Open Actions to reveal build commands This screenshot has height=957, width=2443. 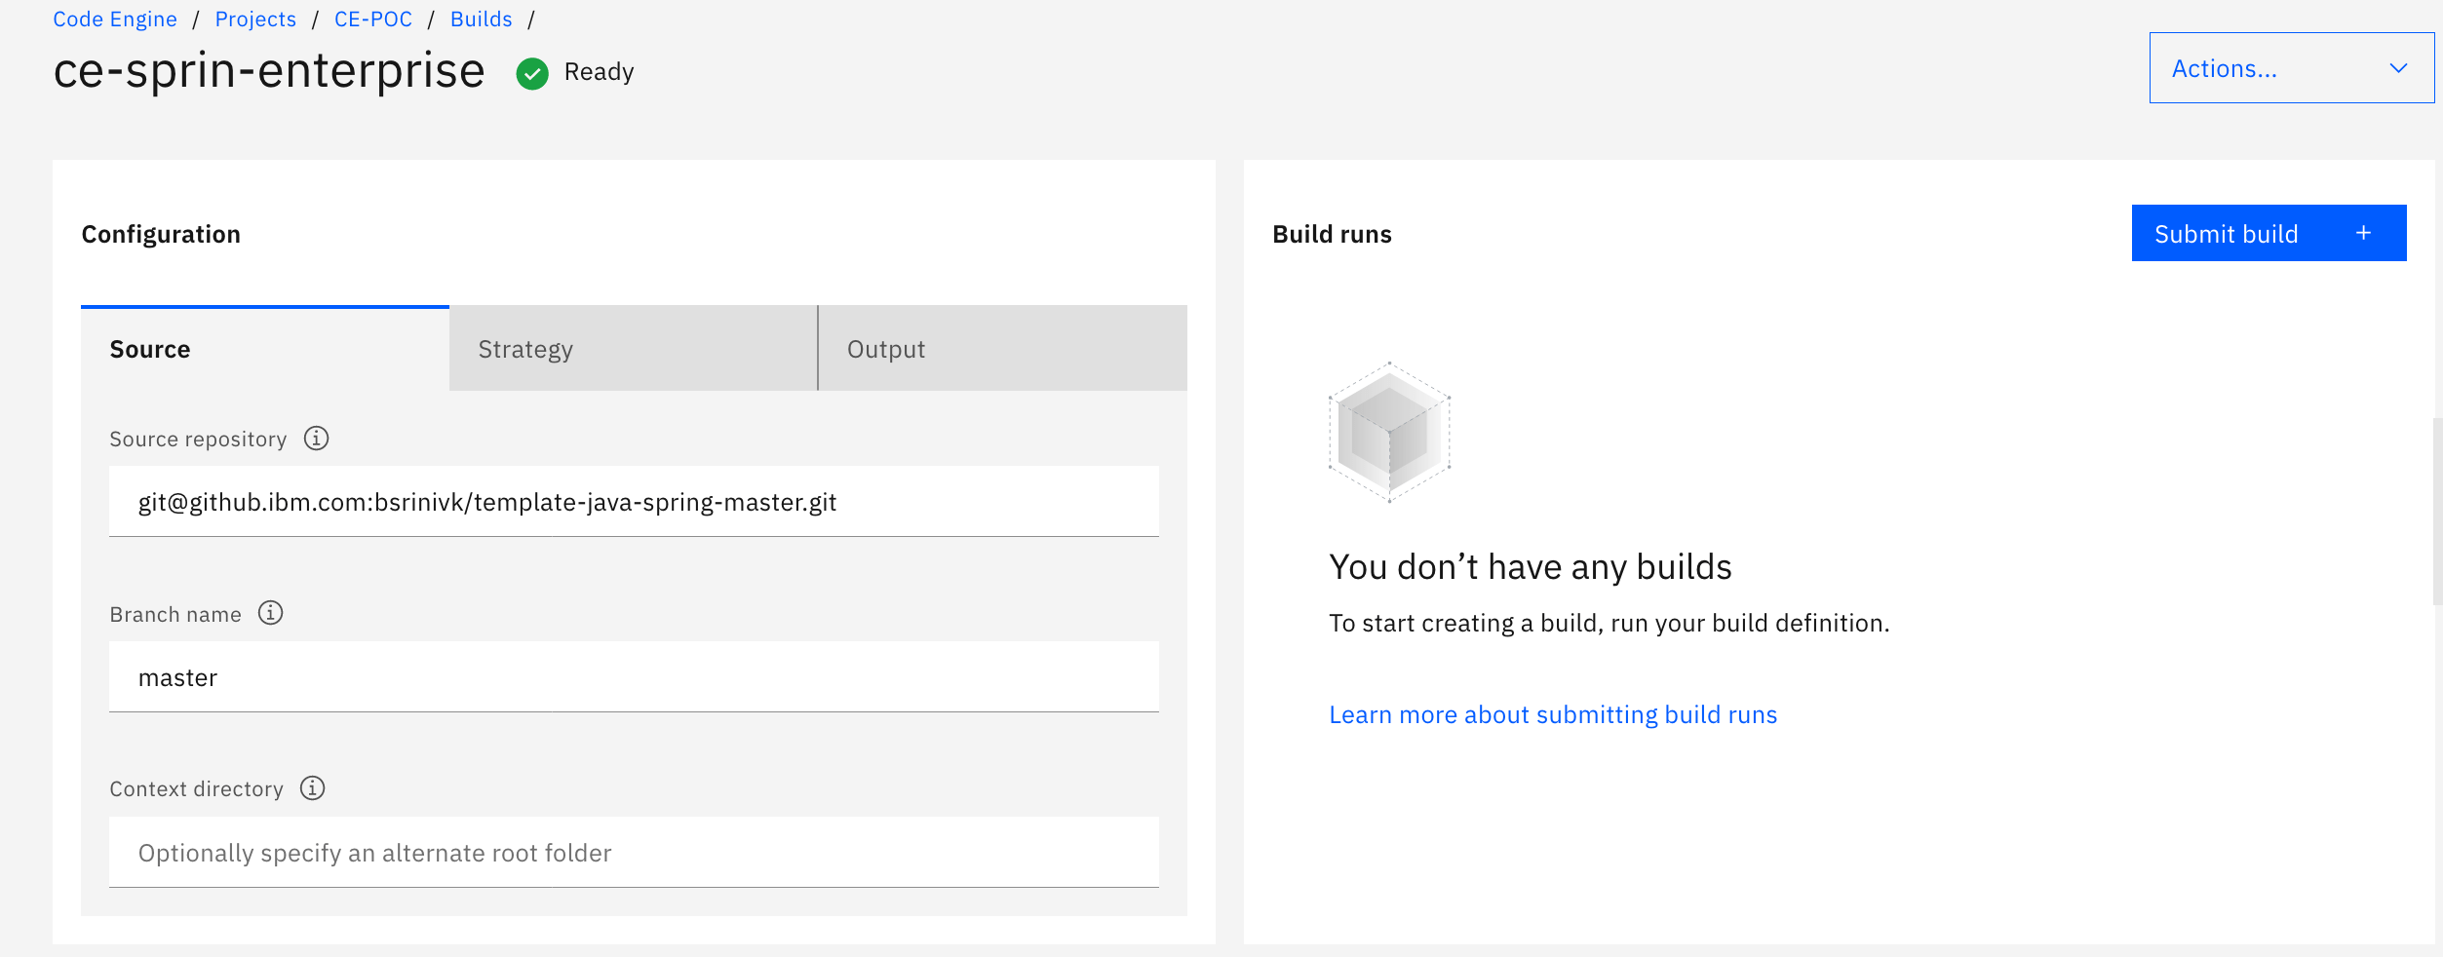pos(2290,68)
